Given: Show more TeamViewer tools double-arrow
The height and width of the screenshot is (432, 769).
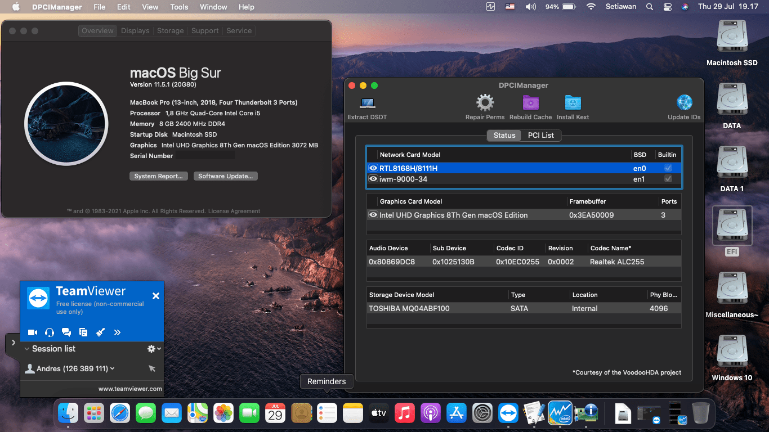Looking at the screenshot, I should point(117,332).
